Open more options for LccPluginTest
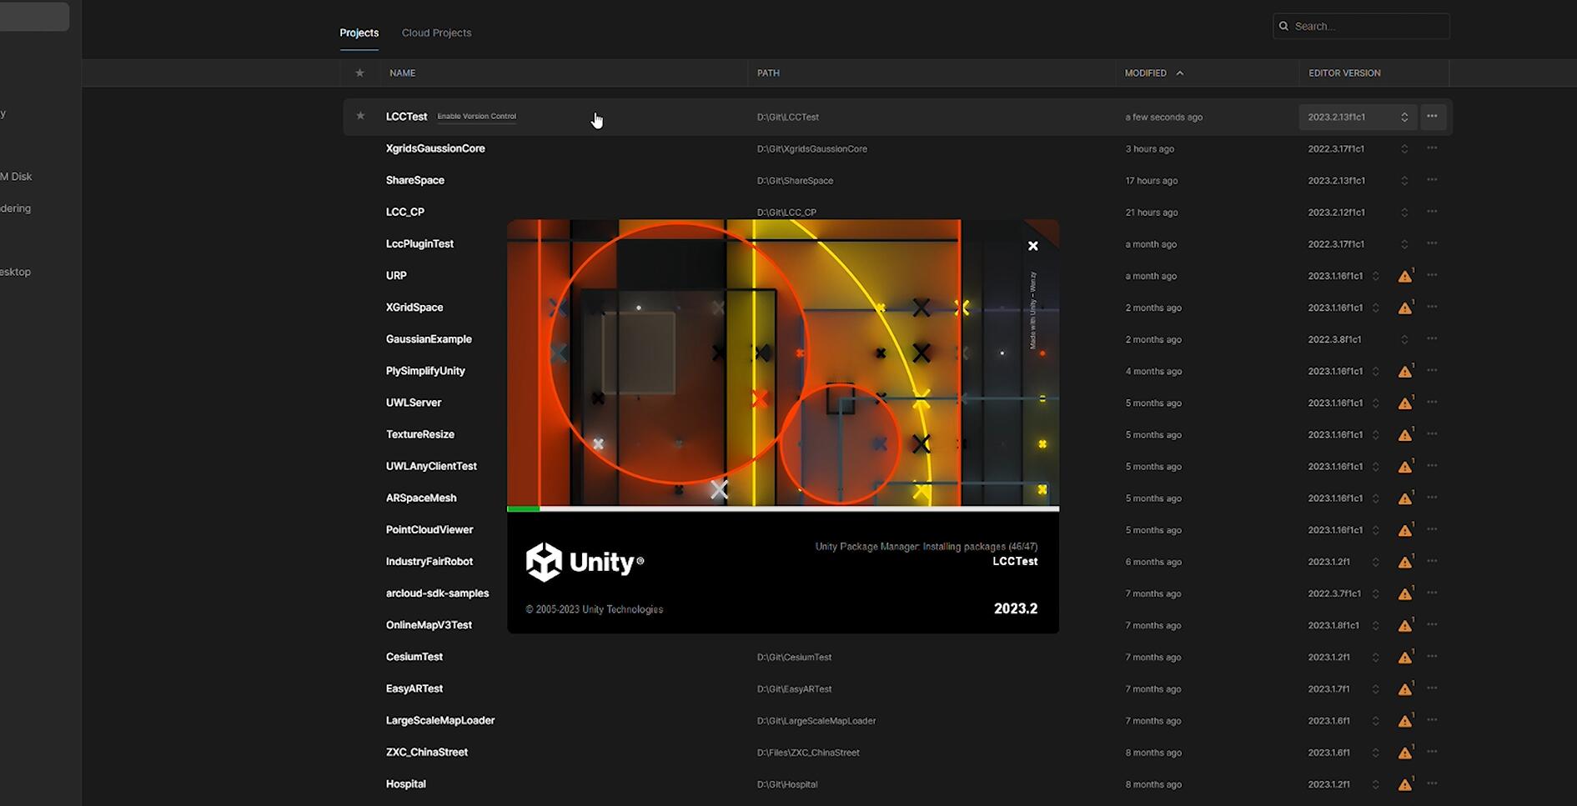This screenshot has width=1577, height=806. (1432, 243)
